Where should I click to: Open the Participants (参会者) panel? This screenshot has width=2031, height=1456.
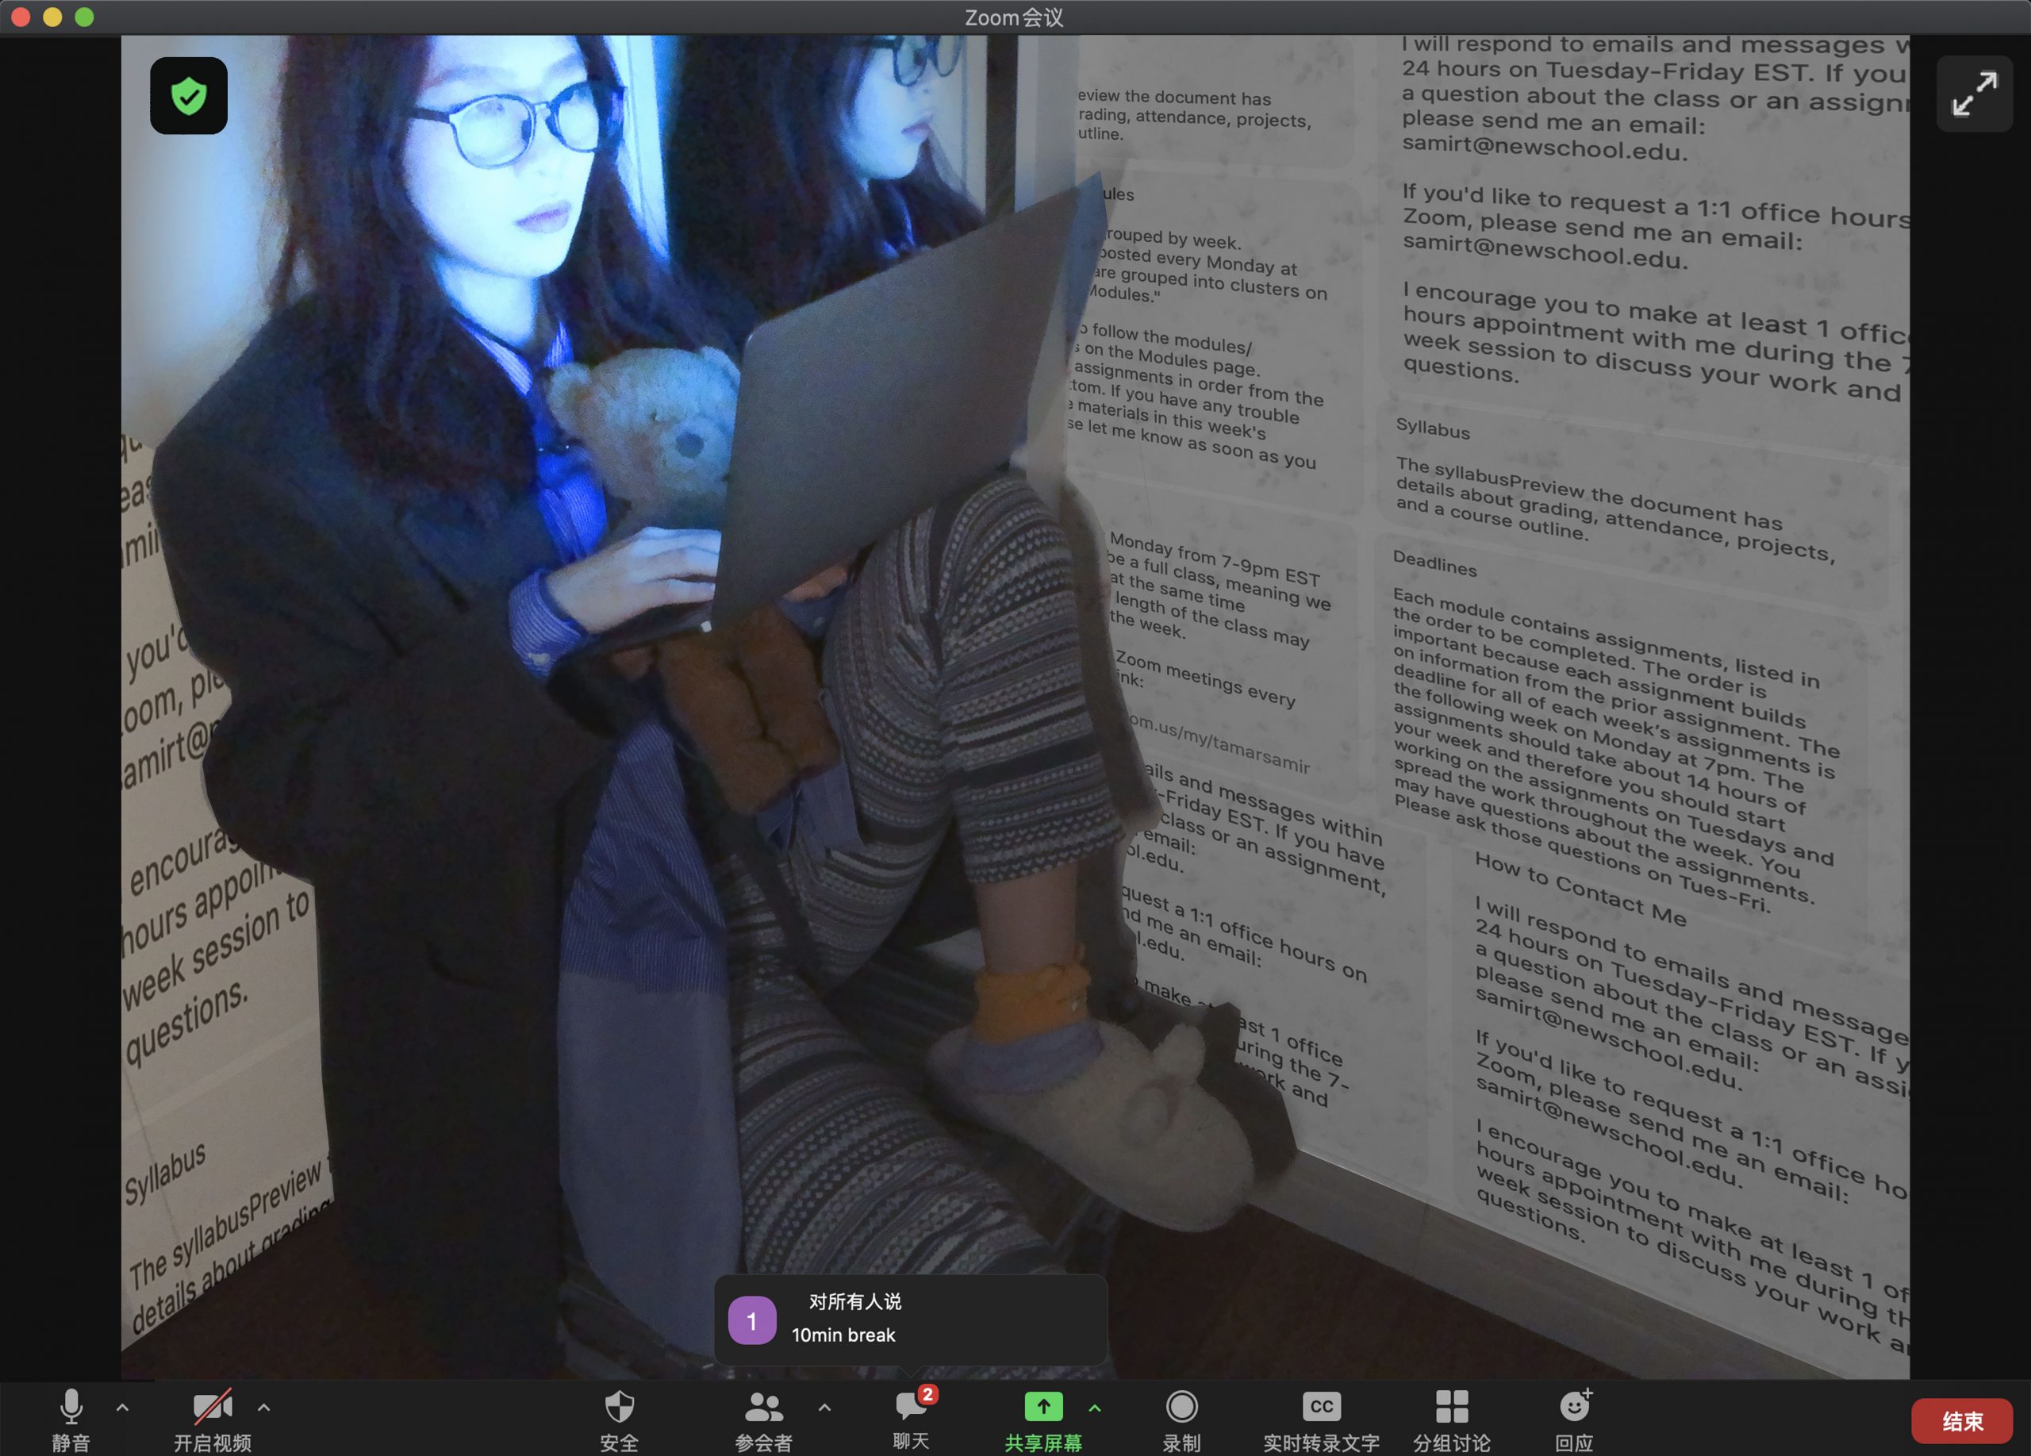coord(763,1408)
